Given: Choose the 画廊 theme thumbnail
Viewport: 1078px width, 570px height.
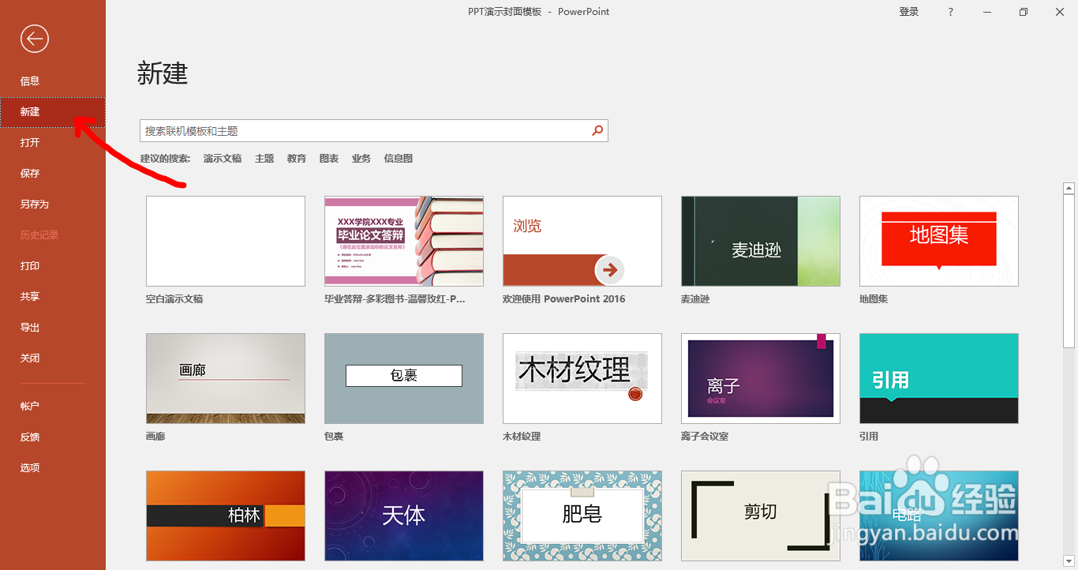Looking at the screenshot, I should point(226,378).
